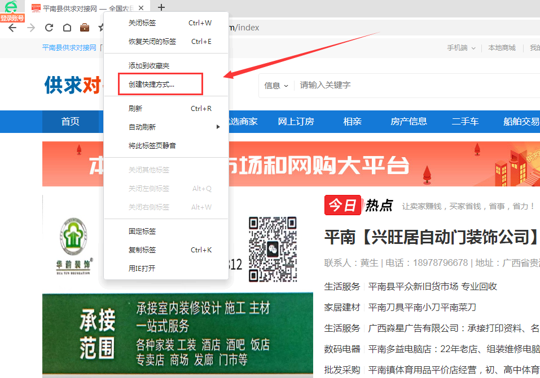This screenshot has width=540, height=378.
Task: Click the 360 browser logo icon
Action: [11, 7]
